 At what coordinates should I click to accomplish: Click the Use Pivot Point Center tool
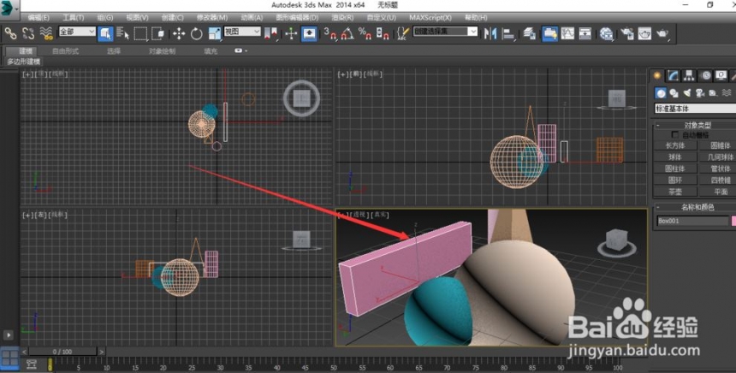tap(270, 33)
